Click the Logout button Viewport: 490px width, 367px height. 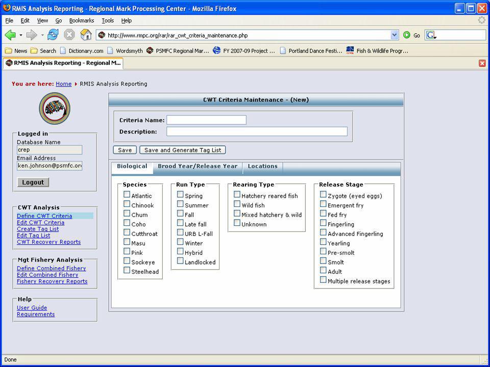click(x=33, y=182)
